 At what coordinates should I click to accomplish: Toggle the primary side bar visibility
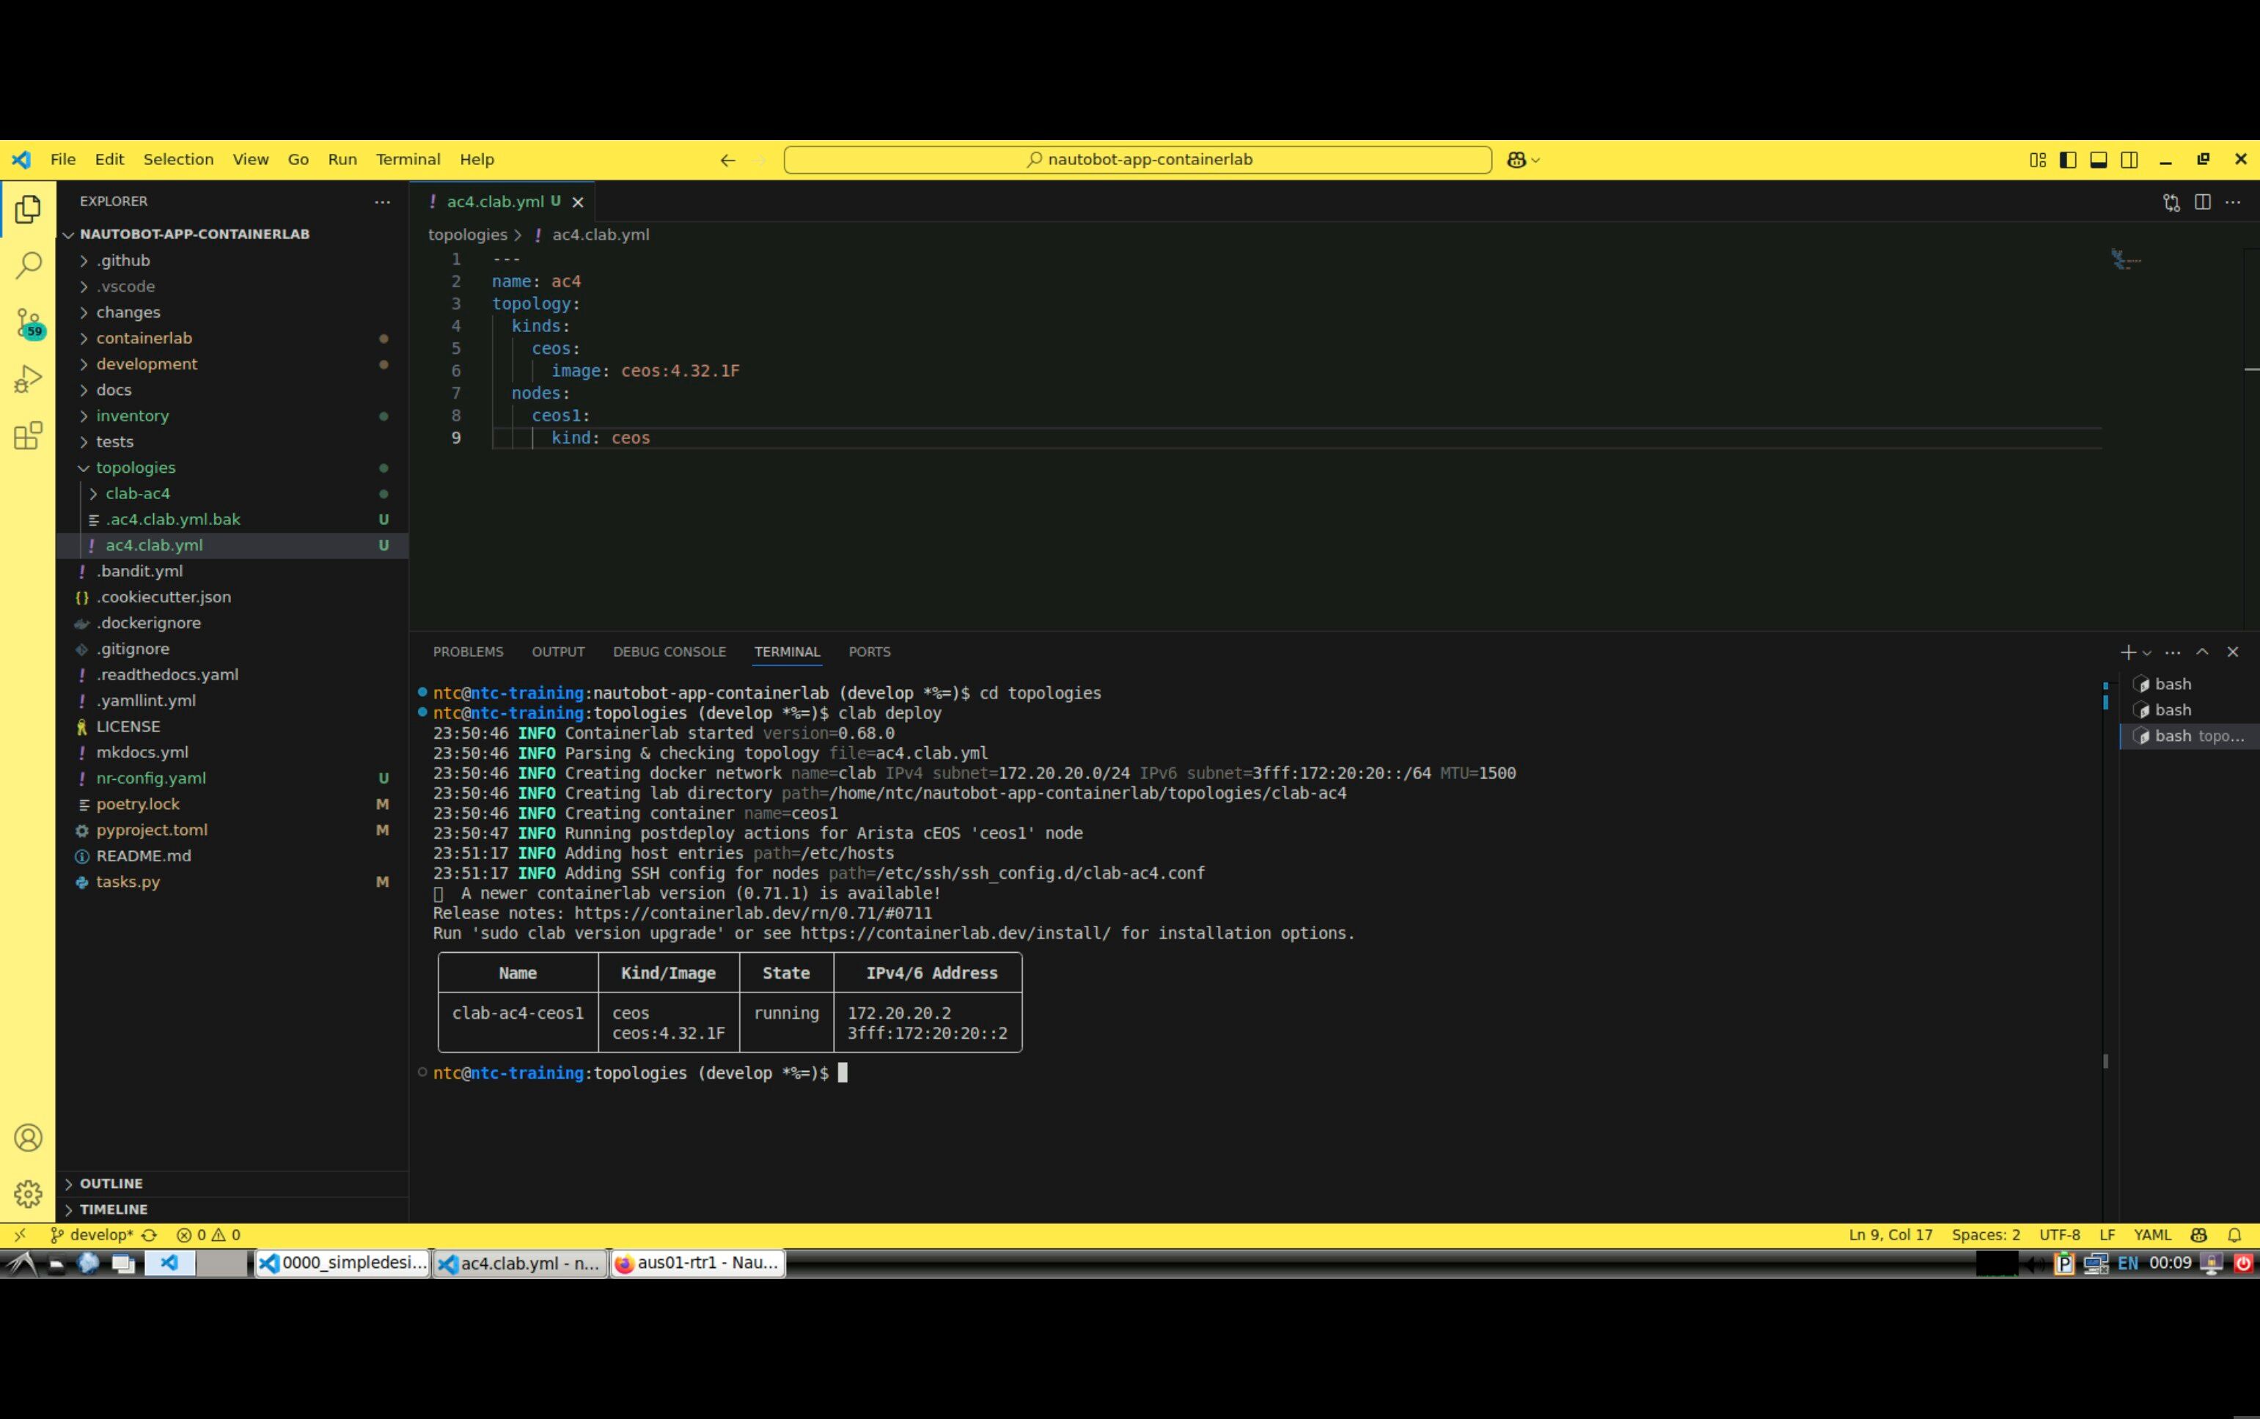2068,160
